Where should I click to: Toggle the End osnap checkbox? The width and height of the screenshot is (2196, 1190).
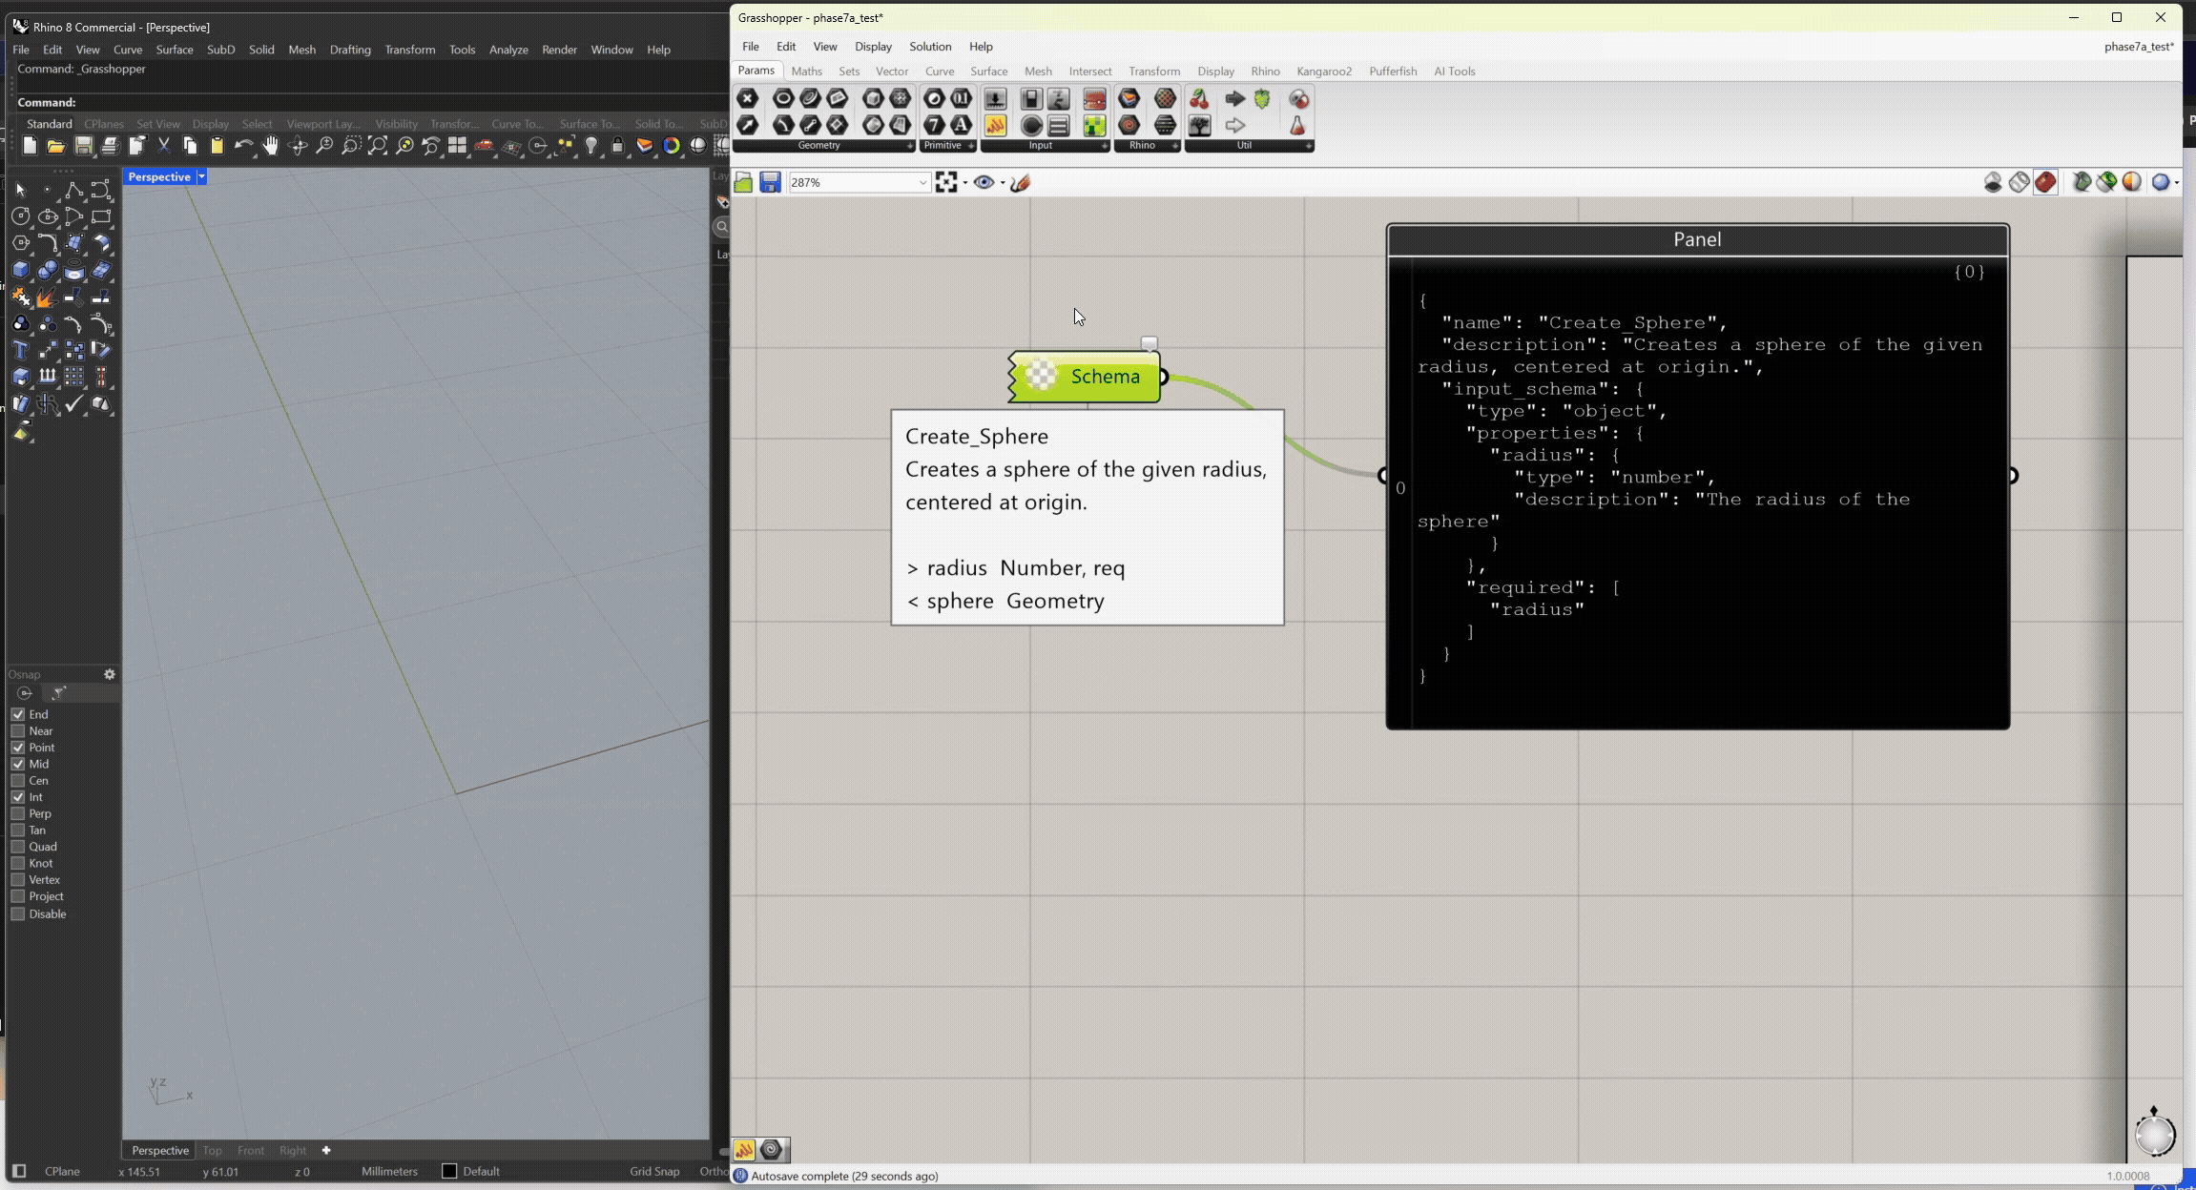[x=18, y=714]
